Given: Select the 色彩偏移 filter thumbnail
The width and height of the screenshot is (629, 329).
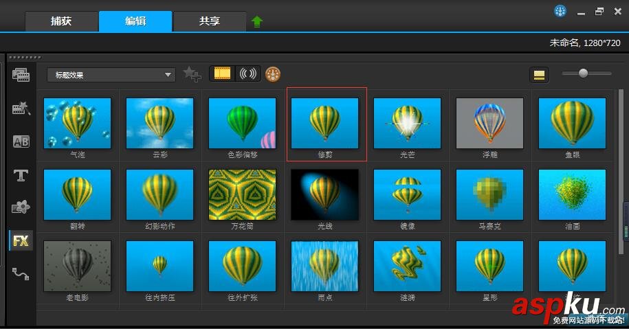Looking at the screenshot, I should 242,124.
